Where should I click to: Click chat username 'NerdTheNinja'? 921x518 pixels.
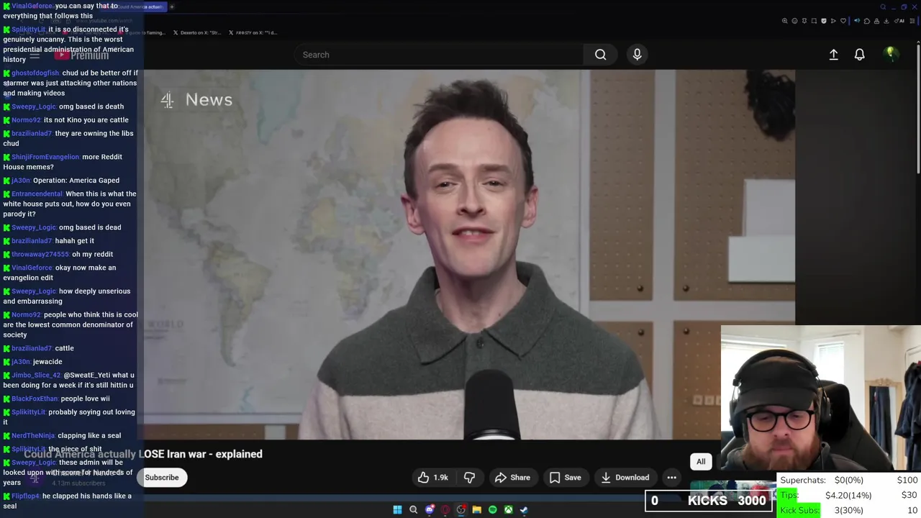pos(33,435)
